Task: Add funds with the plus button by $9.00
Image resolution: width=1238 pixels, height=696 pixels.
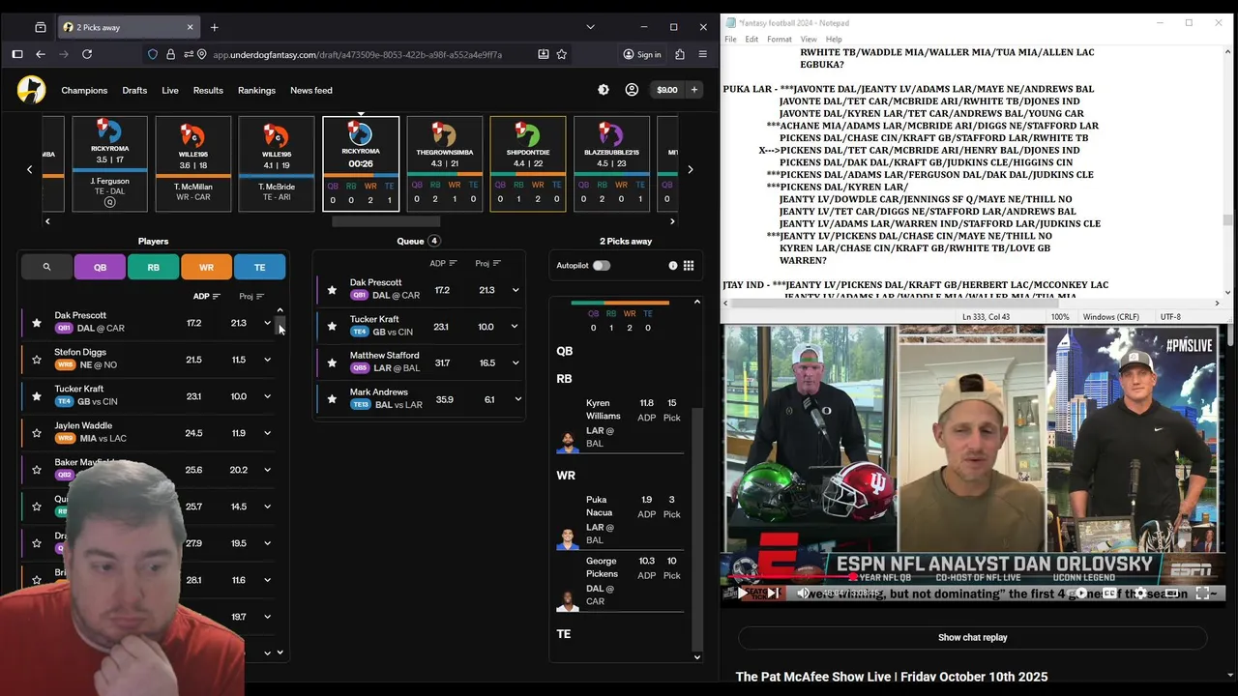Action: 693,90
